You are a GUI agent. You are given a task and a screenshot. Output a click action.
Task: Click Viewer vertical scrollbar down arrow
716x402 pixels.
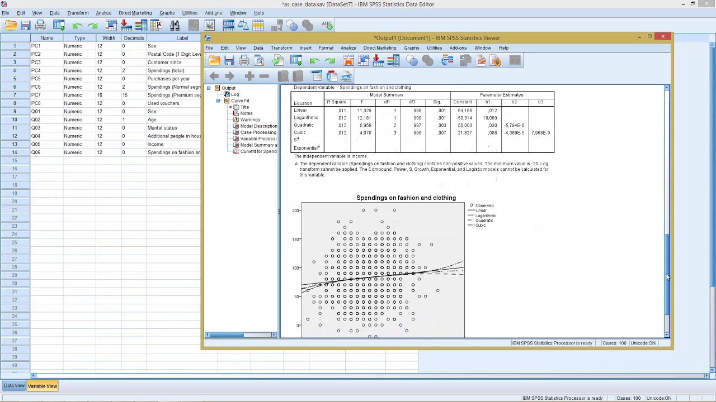click(x=667, y=334)
